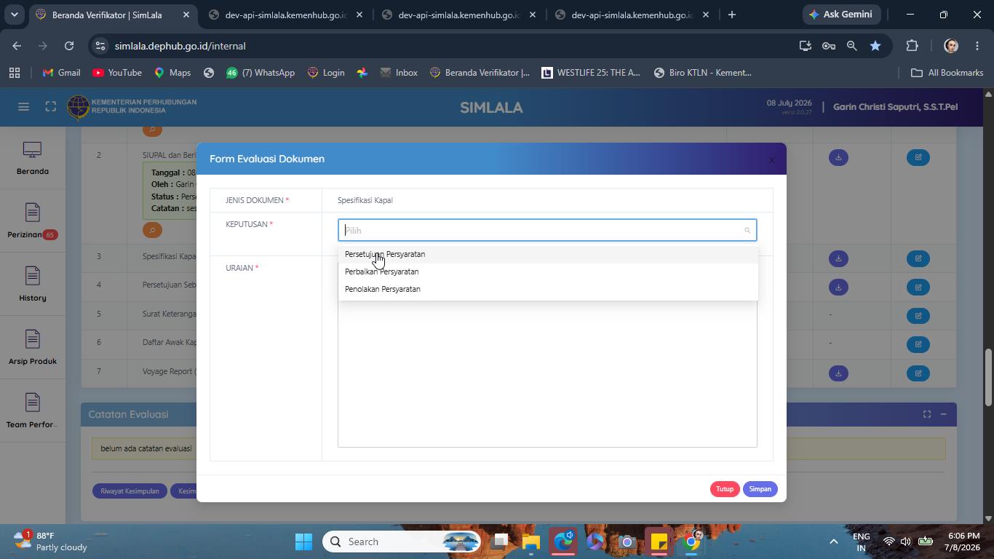Viewport: 994px width, 559px height.
Task: Download document in row 2
Action: tap(838, 157)
